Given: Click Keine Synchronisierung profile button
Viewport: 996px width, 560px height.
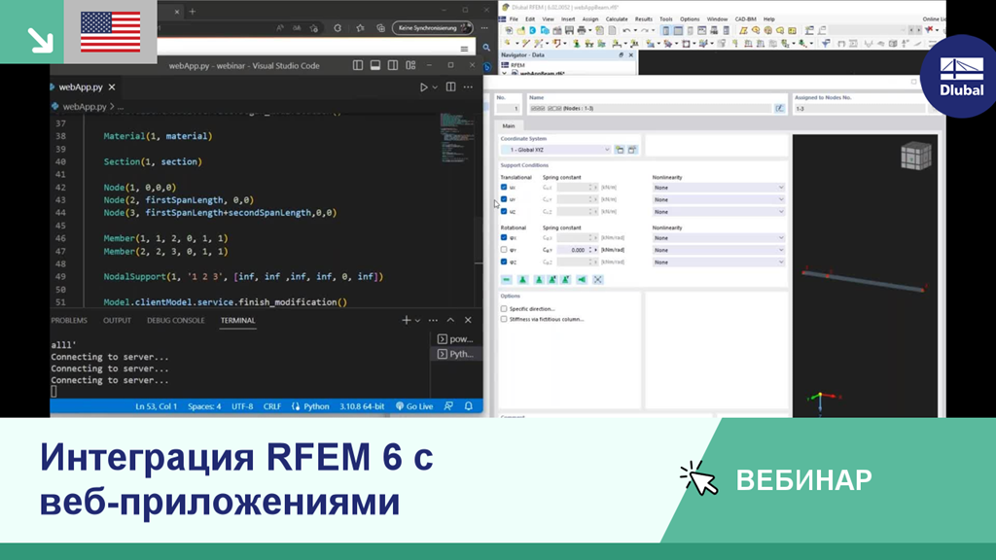Looking at the screenshot, I should coord(432,28).
